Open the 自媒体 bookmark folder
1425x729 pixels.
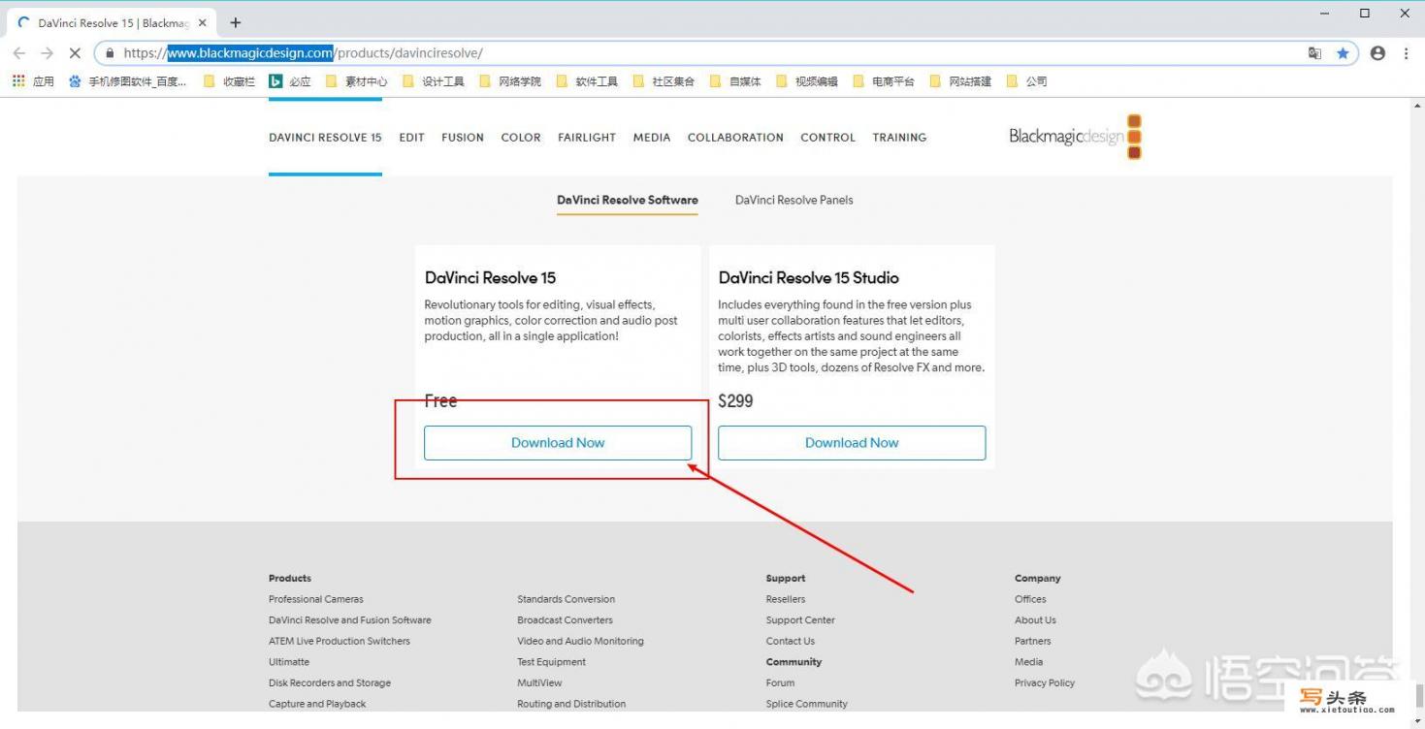pyautogui.click(x=735, y=81)
